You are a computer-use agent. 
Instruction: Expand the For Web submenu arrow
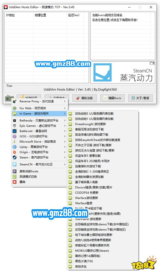(65, 108)
